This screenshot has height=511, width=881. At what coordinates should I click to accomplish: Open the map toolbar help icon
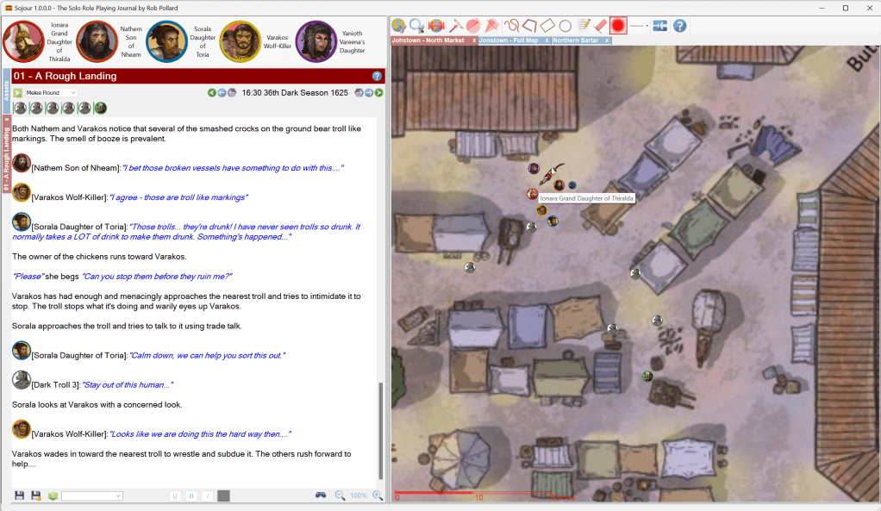pyautogui.click(x=679, y=26)
